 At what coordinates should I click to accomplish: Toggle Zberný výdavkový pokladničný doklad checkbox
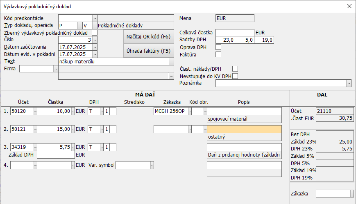coord(95,33)
